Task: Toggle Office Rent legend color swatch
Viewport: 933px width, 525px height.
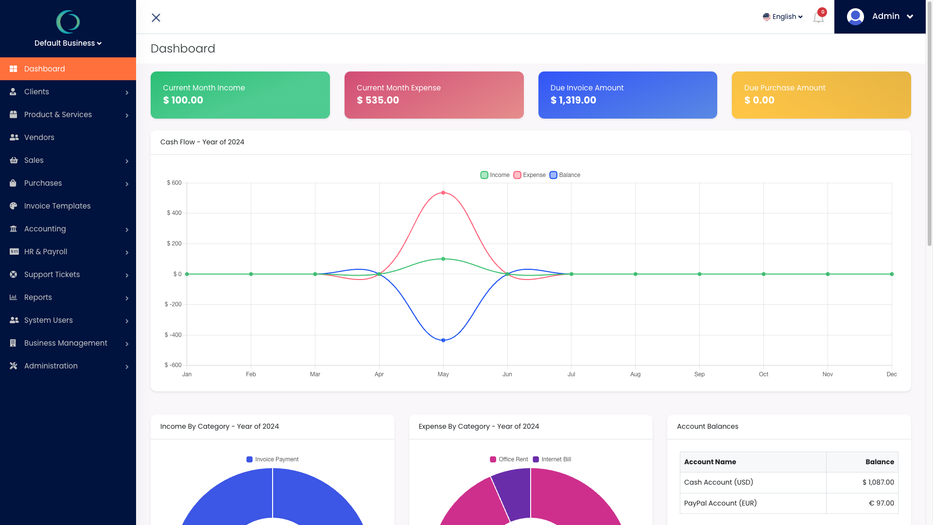Action: pyautogui.click(x=493, y=459)
